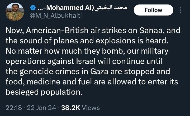This screenshot has height=116, width=190.
Task: Click the Views label
Action: [x=91, y=108]
